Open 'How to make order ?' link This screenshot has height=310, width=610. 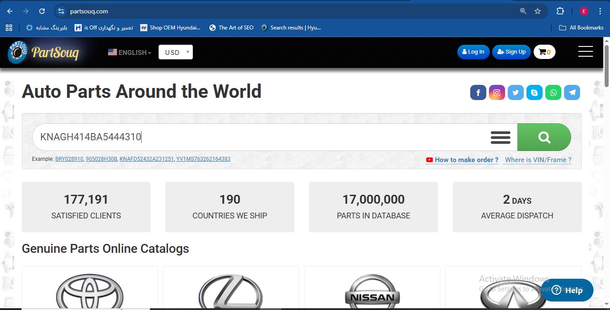click(462, 160)
